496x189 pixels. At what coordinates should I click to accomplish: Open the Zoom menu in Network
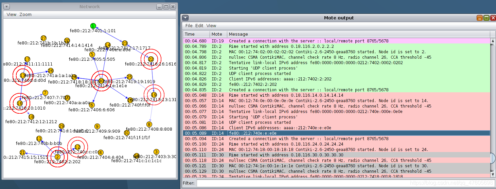(x=25, y=15)
